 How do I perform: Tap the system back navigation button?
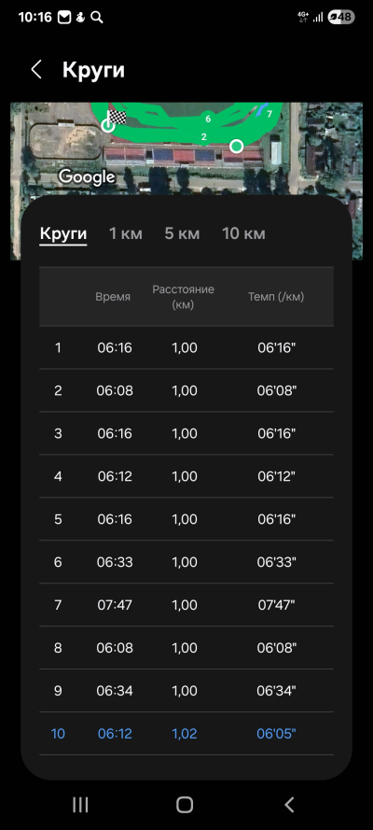[x=289, y=805]
